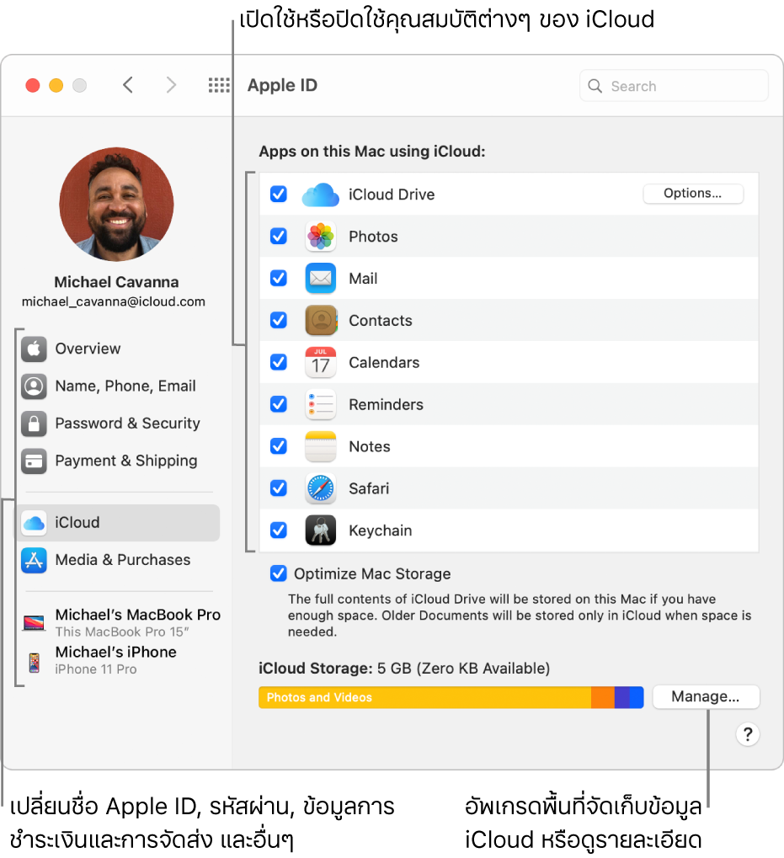Click the Photos app icon
The image size is (784, 858).
click(x=321, y=237)
